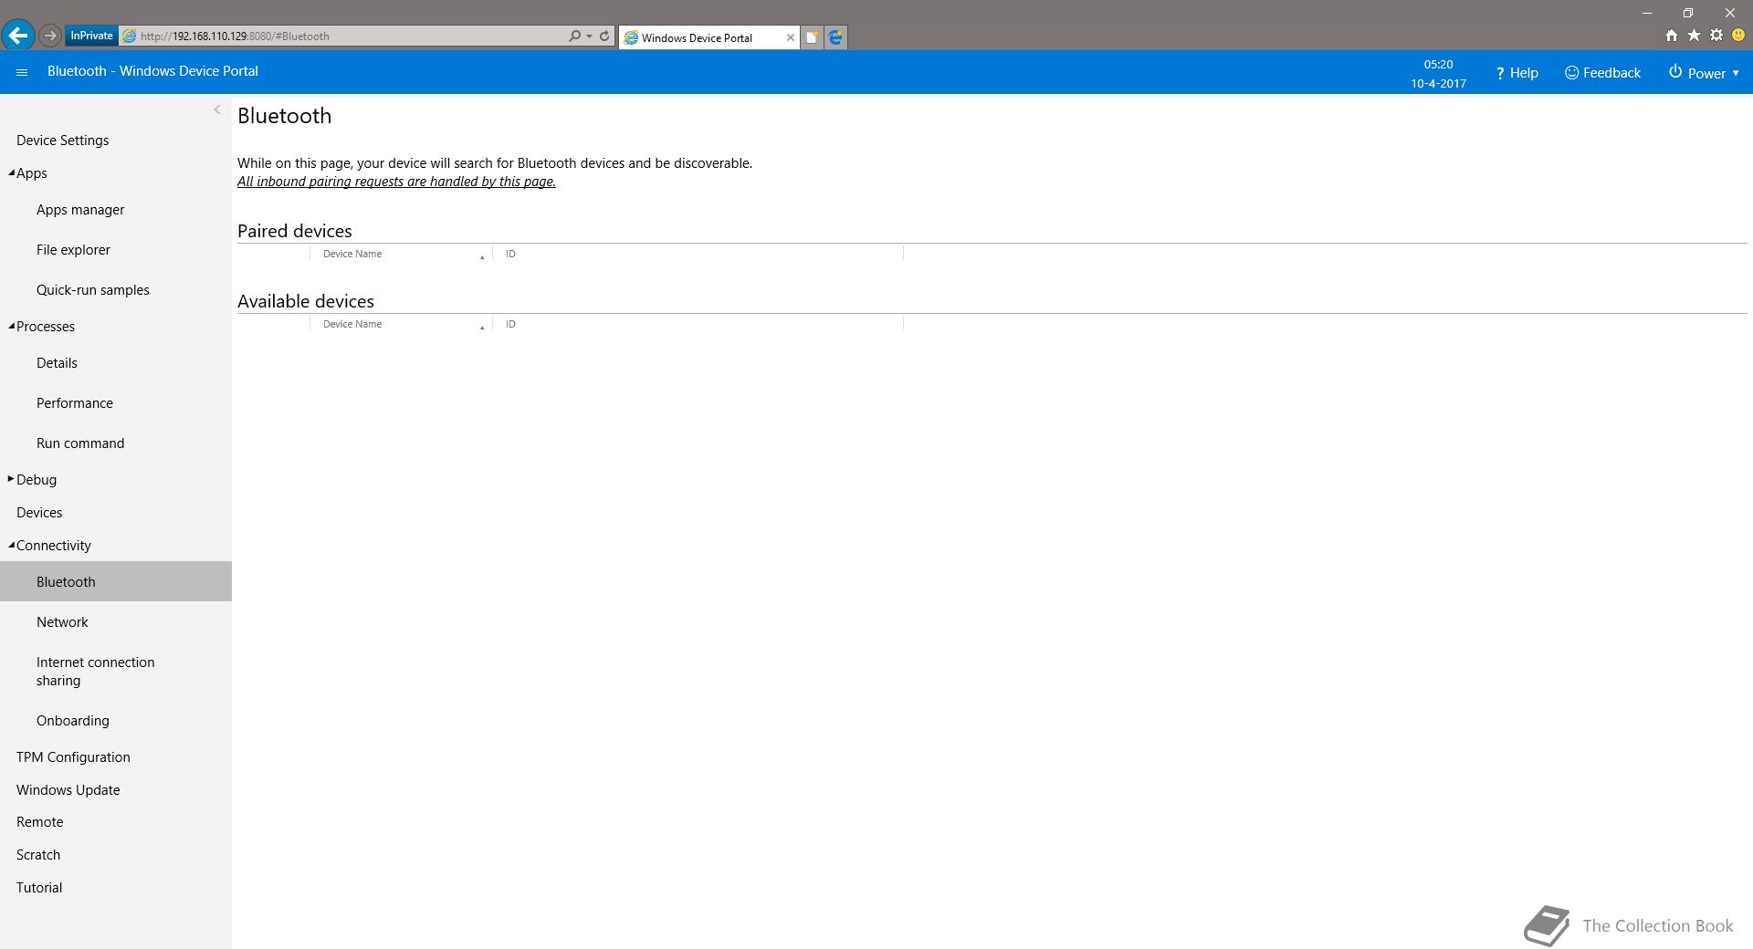Open the Power dropdown menu
Image resolution: width=1753 pixels, height=949 pixels.
pyautogui.click(x=1704, y=73)
